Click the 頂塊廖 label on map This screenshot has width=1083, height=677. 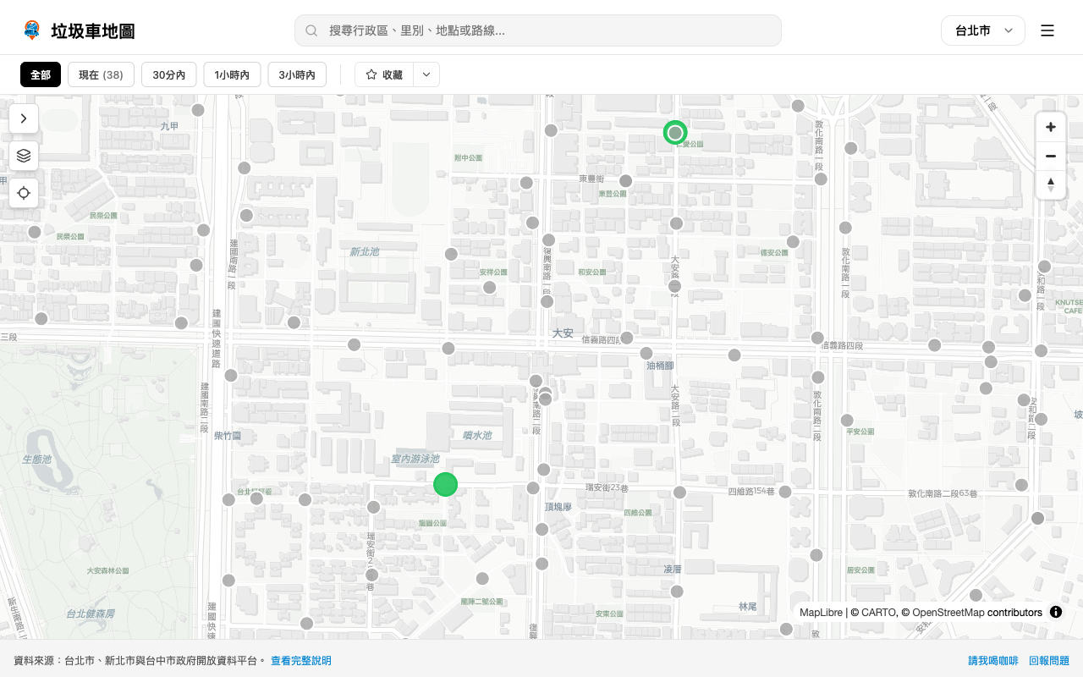pos(558,507)
